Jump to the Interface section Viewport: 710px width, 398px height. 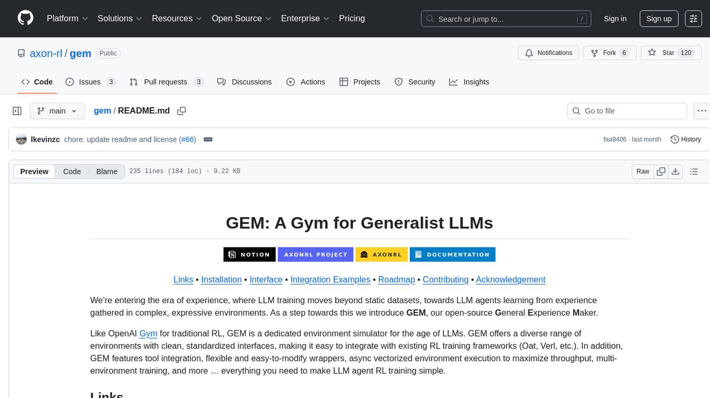point(266,279)
